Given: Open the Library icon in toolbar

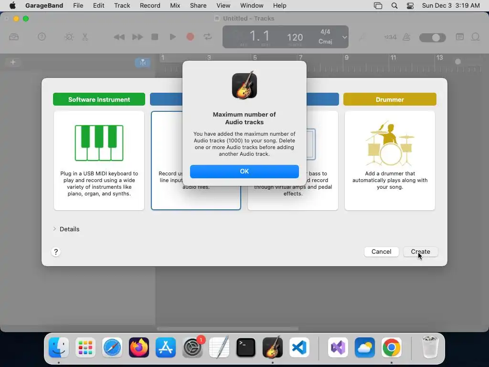Looking at the screenshot, I should (x=14, y=37).
